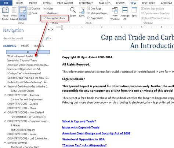Viewport: 174px width, 148px height.
Task: Open the MAILINGS ribbon tab
Action: point(105,3)
